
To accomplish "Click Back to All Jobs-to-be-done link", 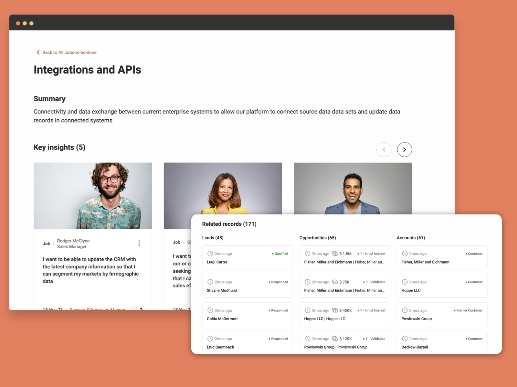I will click(x=67, y=52).
